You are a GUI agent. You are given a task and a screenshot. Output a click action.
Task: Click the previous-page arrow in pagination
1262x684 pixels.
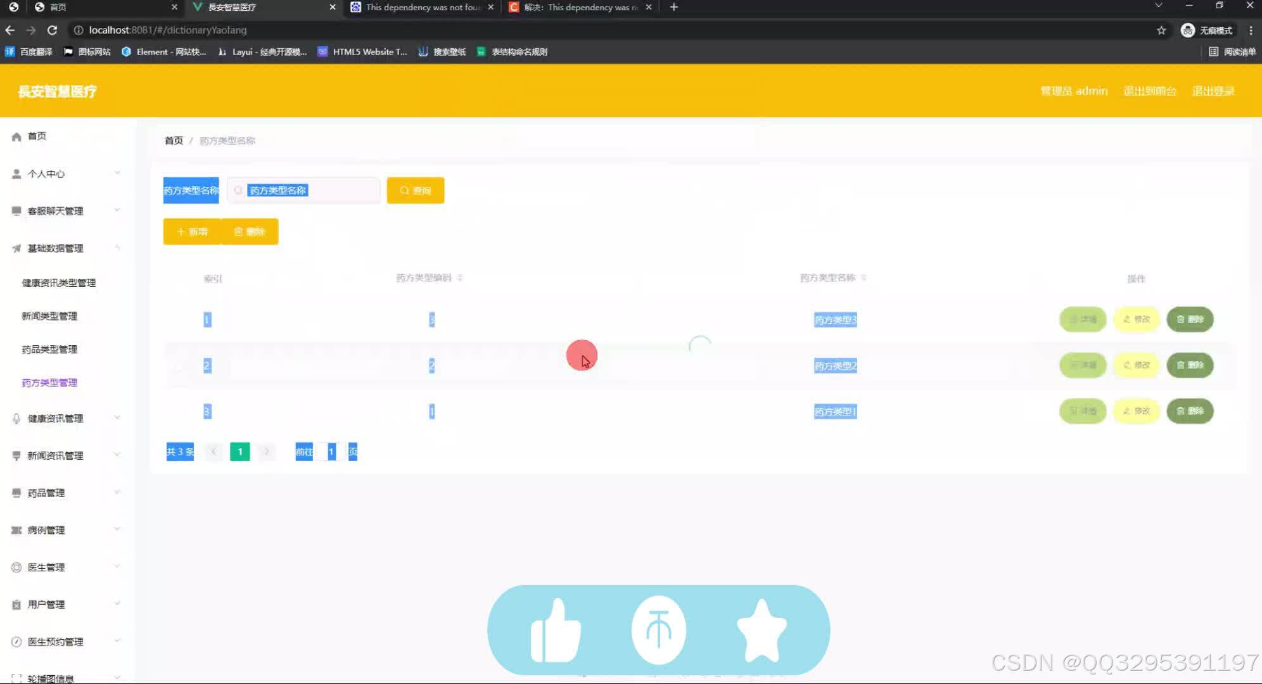click(x=214, y=452)
